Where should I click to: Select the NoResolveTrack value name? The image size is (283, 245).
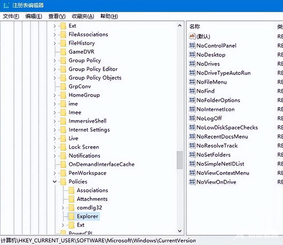[x=217, y=145]
